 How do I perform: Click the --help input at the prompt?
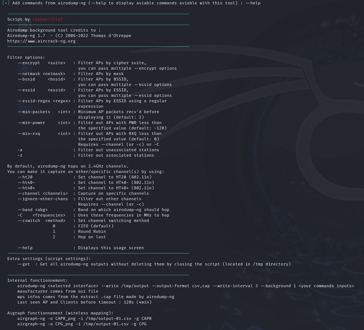tap(253, 3)
